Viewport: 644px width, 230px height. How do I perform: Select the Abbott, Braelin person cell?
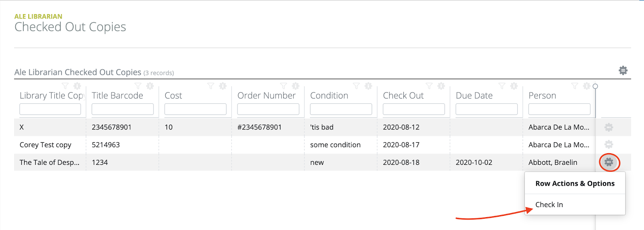553,162
